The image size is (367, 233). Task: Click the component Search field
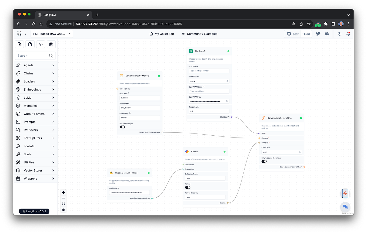[32, 56]
